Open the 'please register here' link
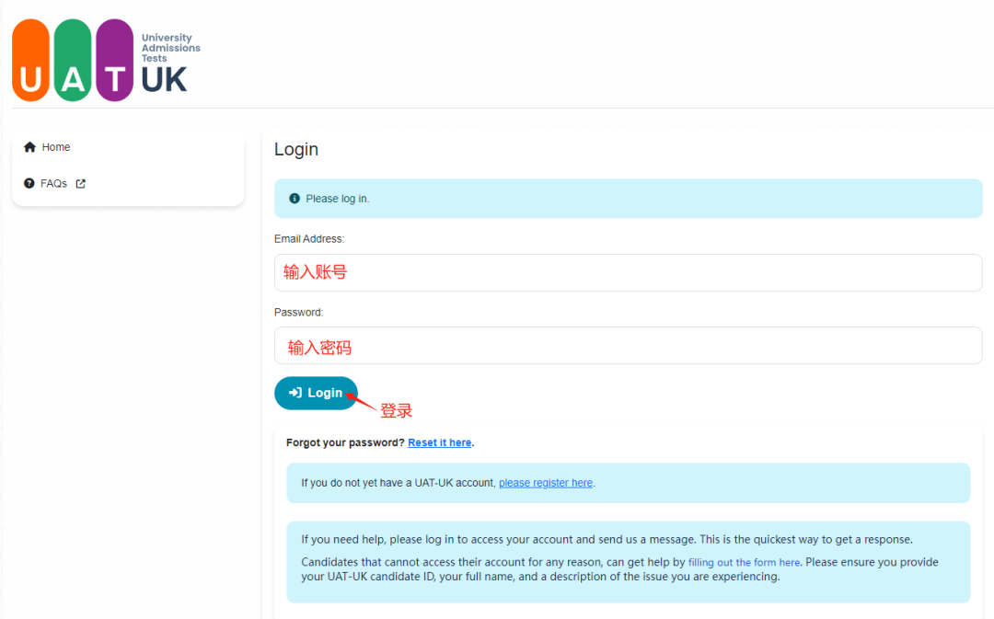The image size is (994, 619). point(546,483)
